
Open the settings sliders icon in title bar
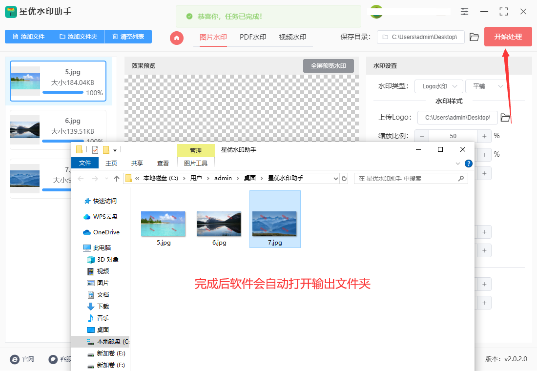(x=464, y=12)
